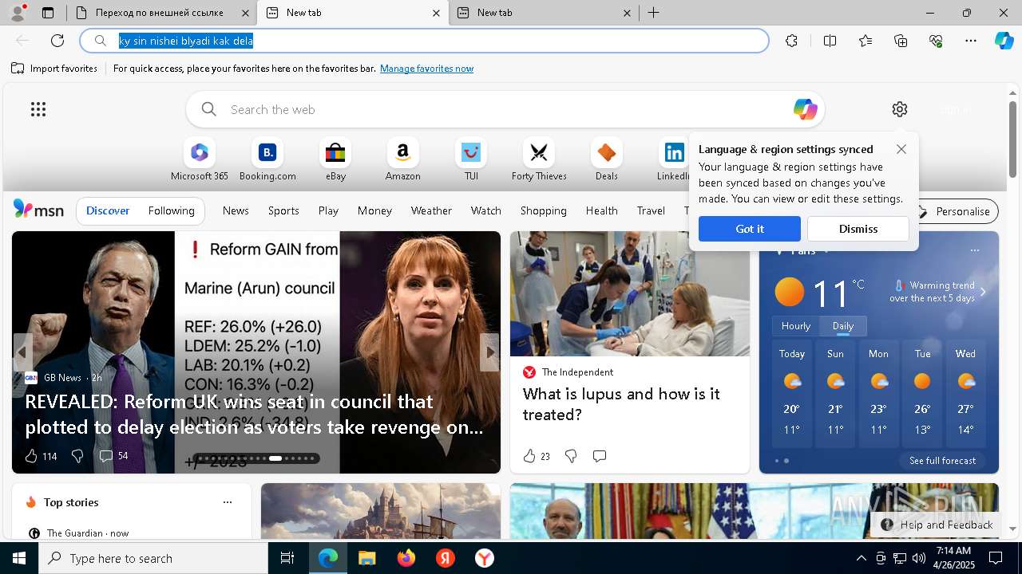Switch weather to Hourly view
This screenshot has width=1022, height=574.
(x=796, y=326)
